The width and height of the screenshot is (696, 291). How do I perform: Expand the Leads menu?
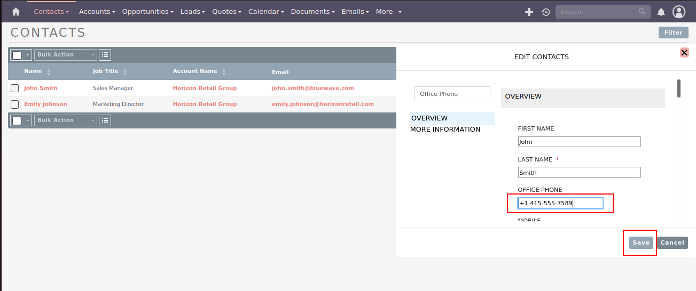[193, 11]
